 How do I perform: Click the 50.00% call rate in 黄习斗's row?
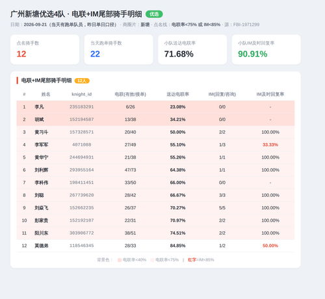177,132
